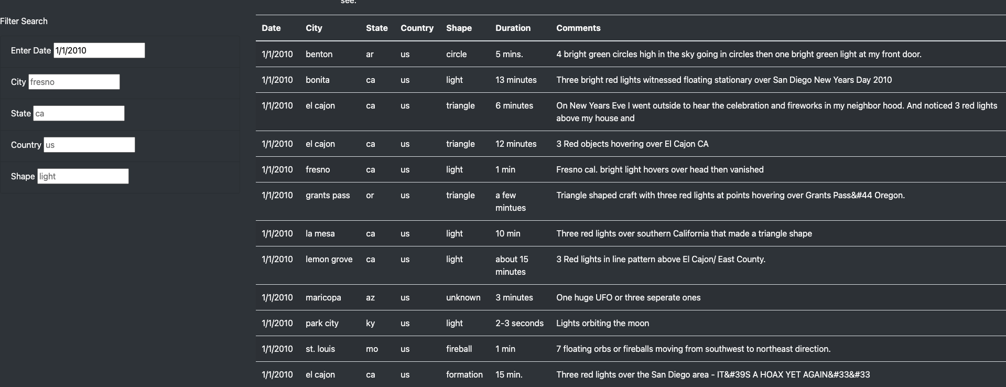
Task: Select the Shape filter showing light
Action: pos(82,176)
